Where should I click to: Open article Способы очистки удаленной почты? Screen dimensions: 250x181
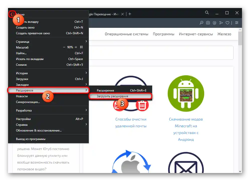pyautogui.click(x=131, y=122)
